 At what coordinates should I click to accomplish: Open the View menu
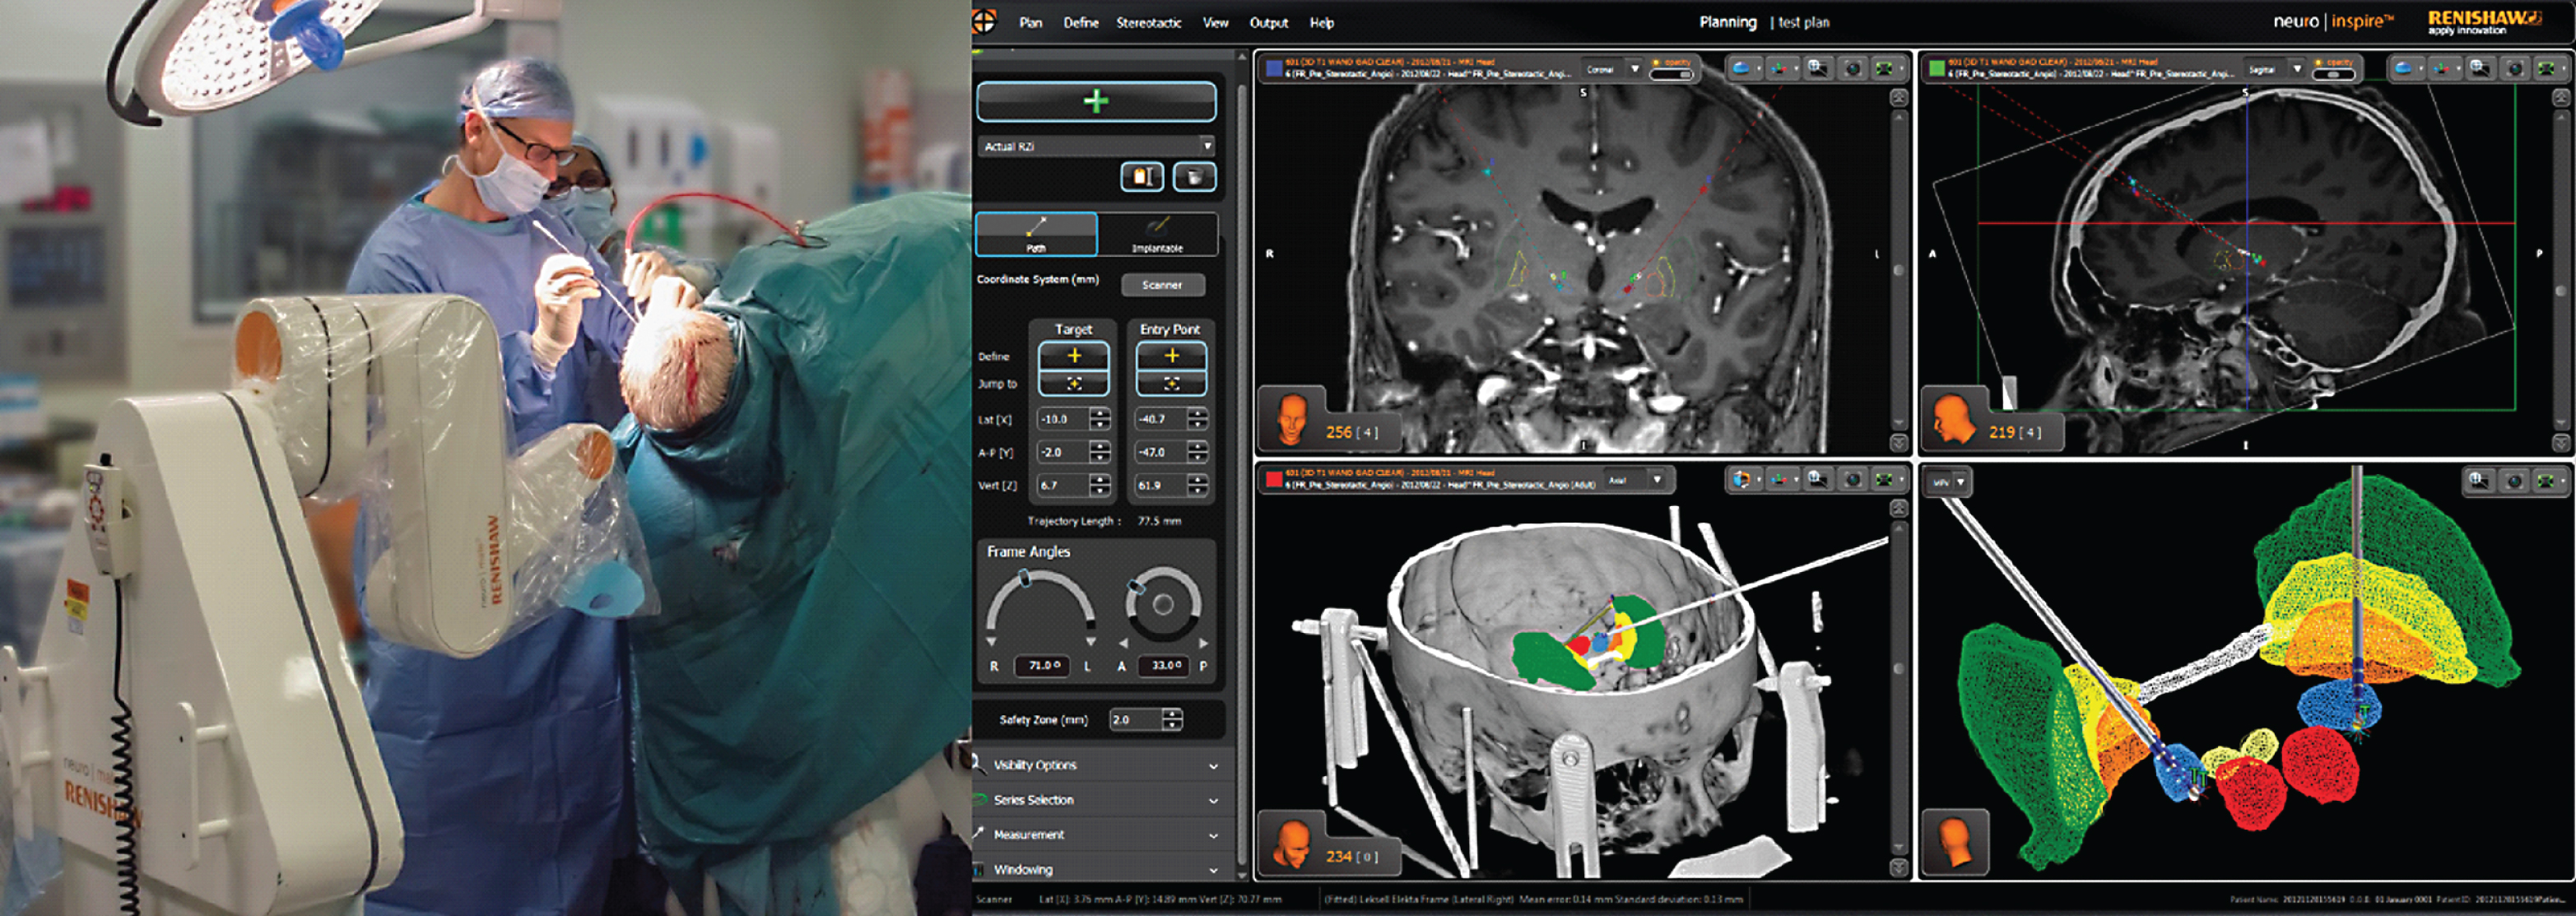(1215, 22)
